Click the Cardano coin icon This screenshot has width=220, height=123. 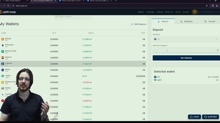point(3,95)
